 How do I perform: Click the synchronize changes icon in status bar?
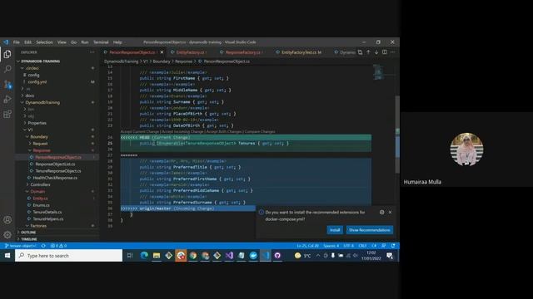point(43,246)
